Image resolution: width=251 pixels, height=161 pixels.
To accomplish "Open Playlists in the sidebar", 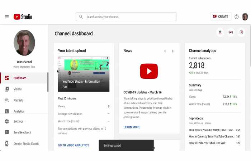I will coord(24,100).
